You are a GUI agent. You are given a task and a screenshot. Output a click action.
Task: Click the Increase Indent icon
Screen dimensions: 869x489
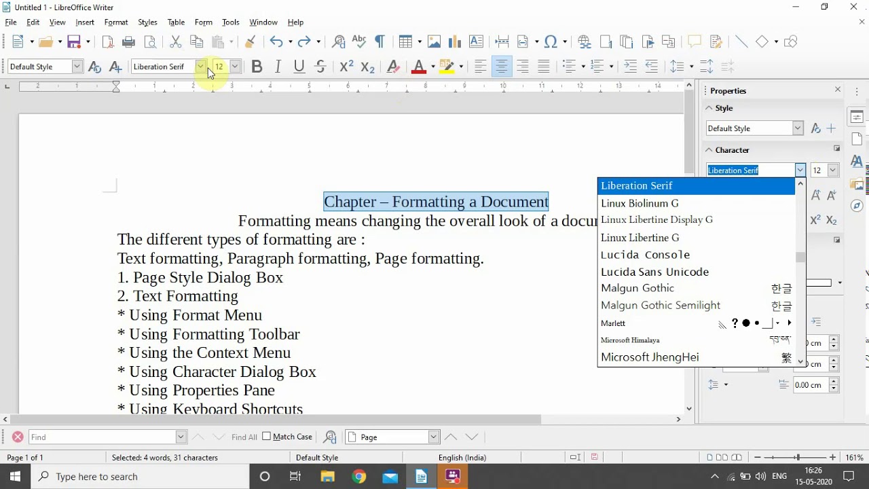(631, 67)
